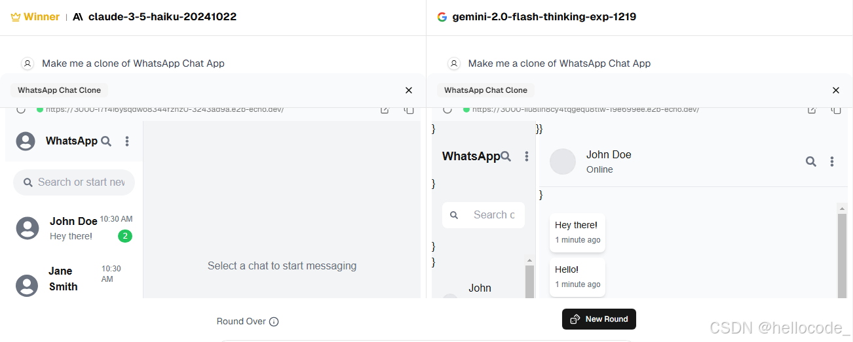Click the 10:30 AM time on John Doe row
This screenshot has width=853, height=342.
point(116,219)
